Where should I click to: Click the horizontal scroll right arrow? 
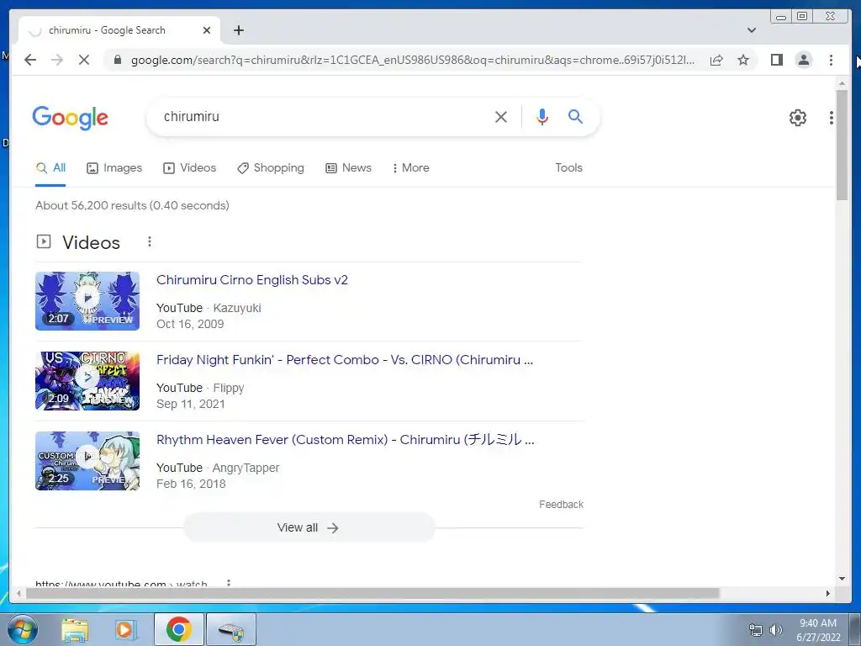[x=828, y=593]
